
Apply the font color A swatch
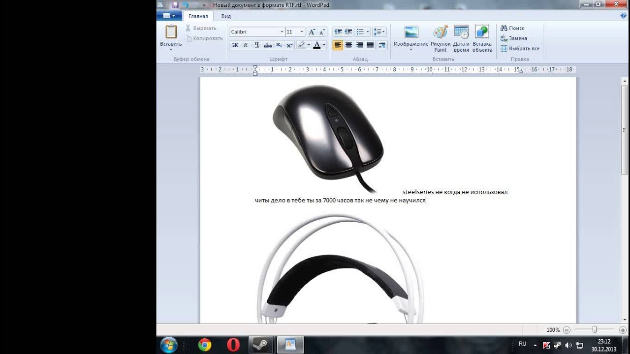(316, 45)
